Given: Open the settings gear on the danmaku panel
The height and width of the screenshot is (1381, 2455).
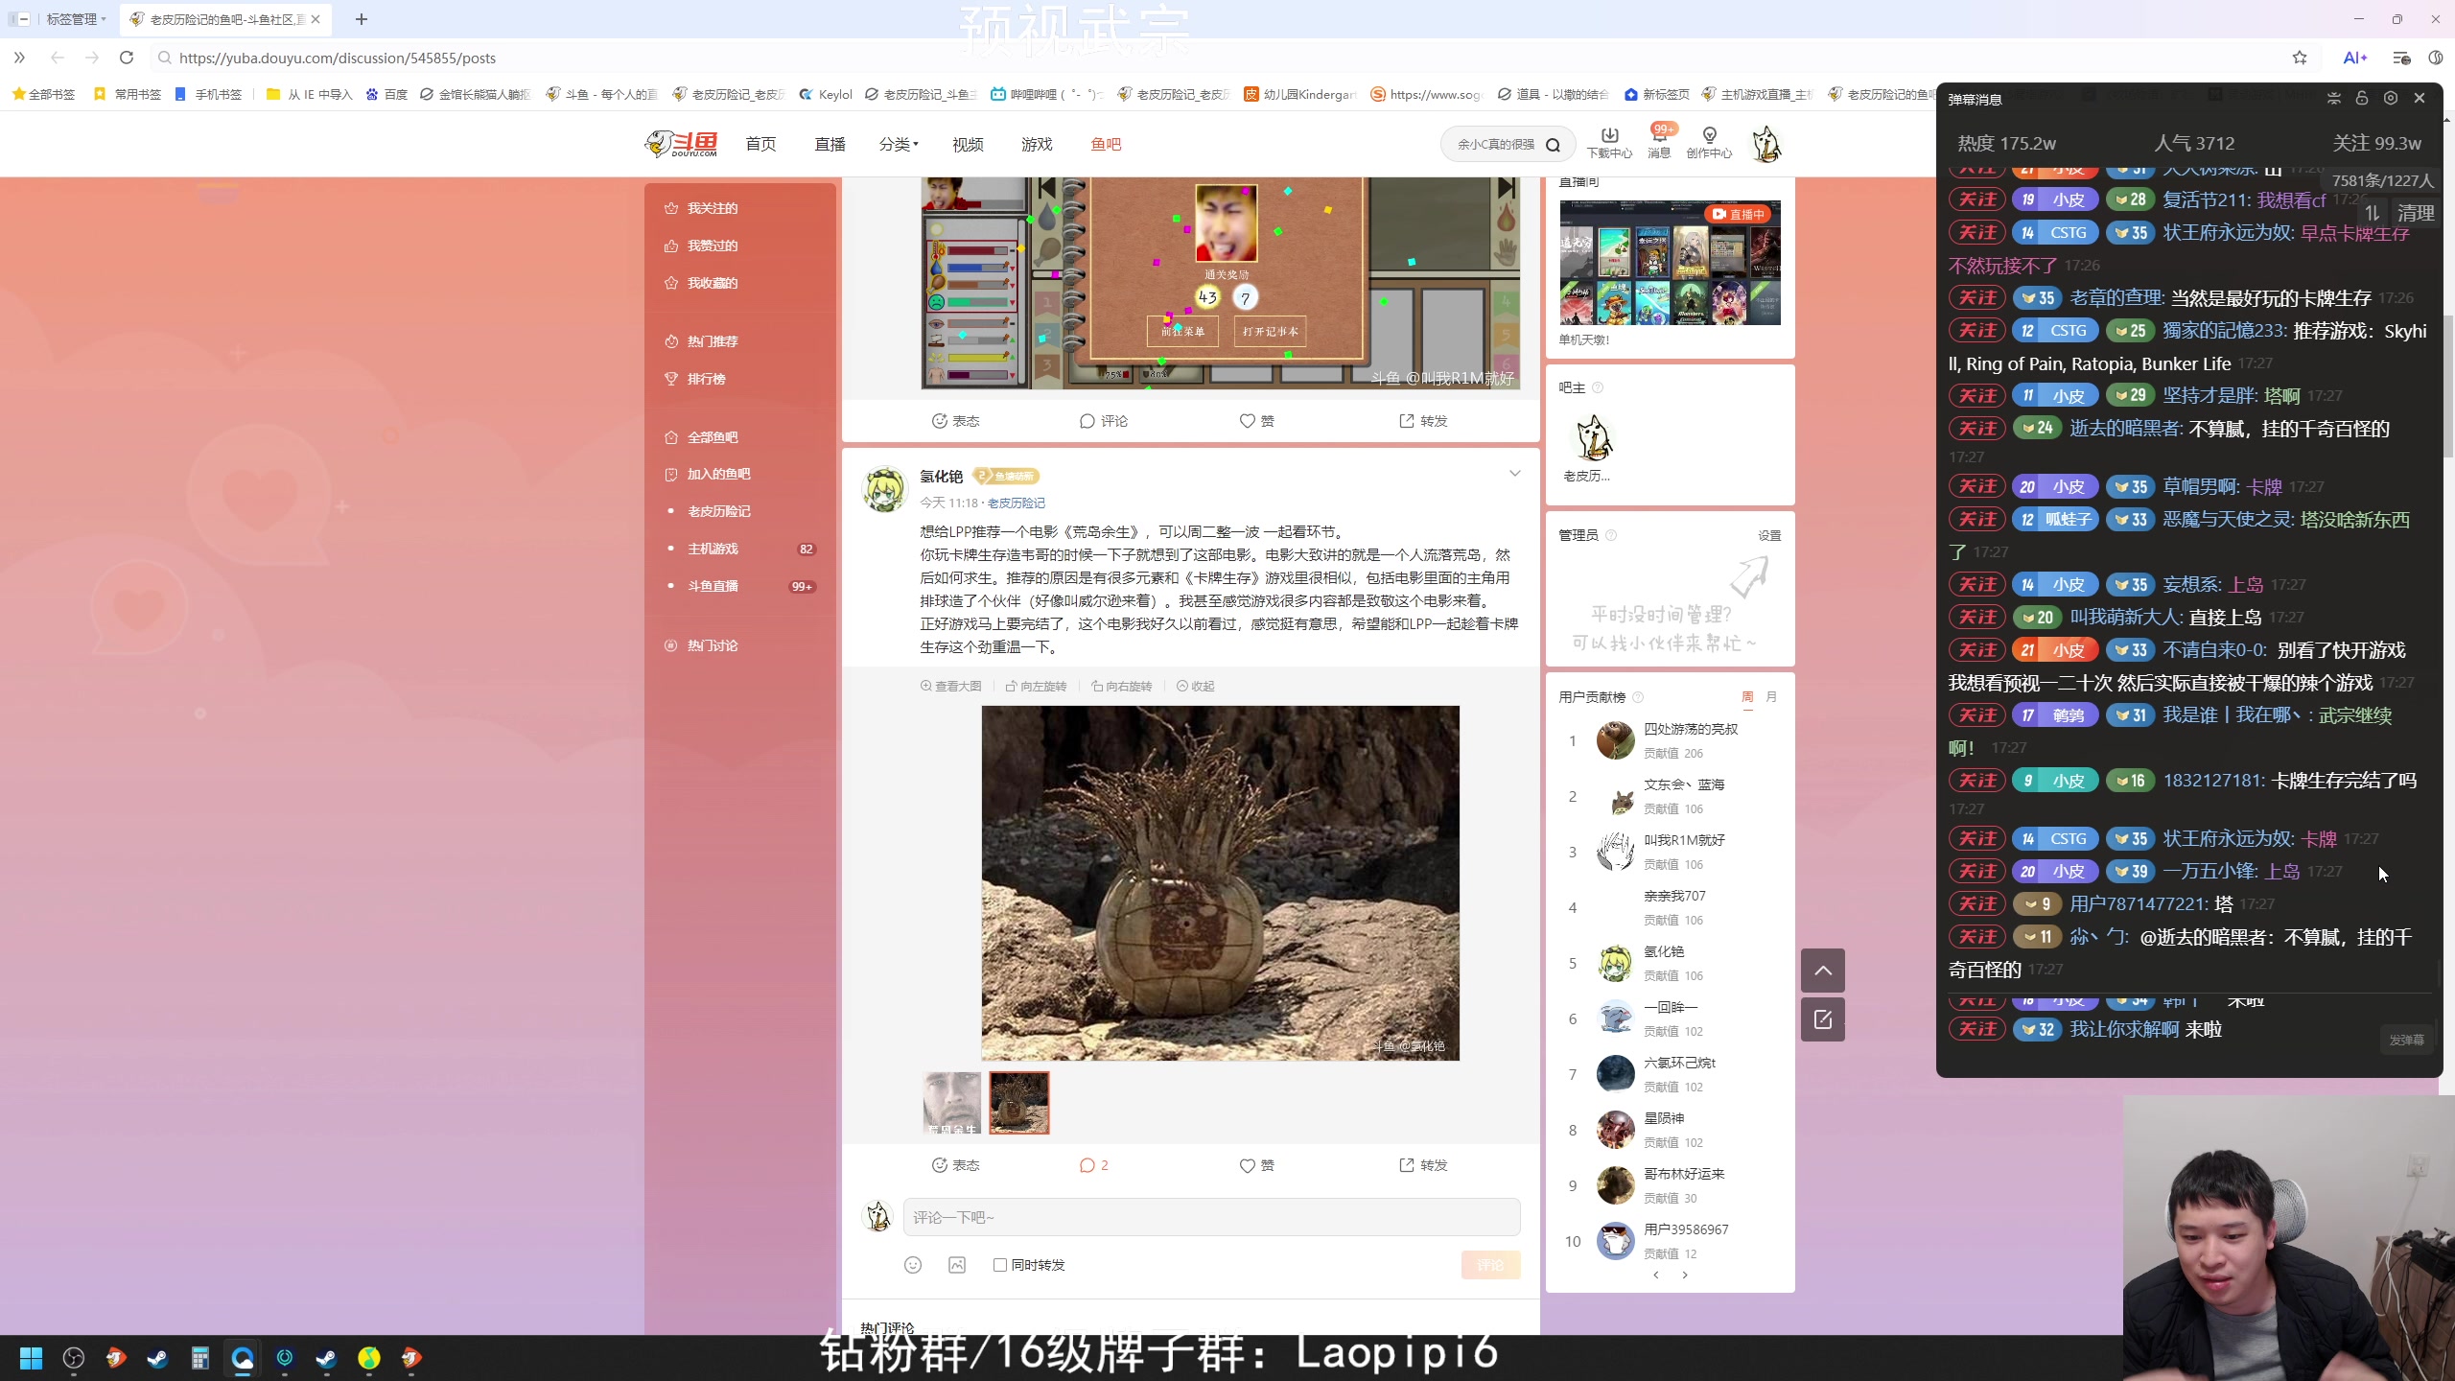Looking at the screenshot, I should click(2390, 97).
